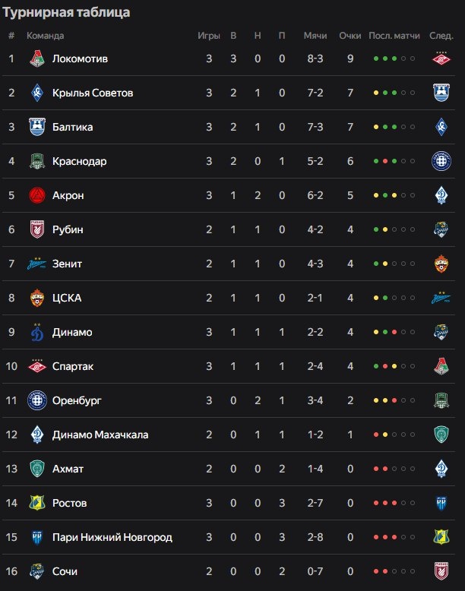Open Spartak next-opponent logo in Локомотив row
The height and width of the screenshot is (591, 465).
(441, 58)
